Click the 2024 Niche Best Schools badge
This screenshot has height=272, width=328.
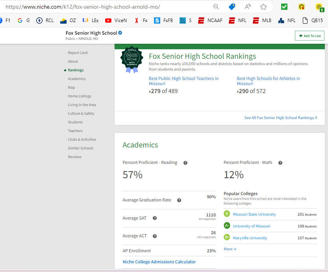[x=132, y=60]
